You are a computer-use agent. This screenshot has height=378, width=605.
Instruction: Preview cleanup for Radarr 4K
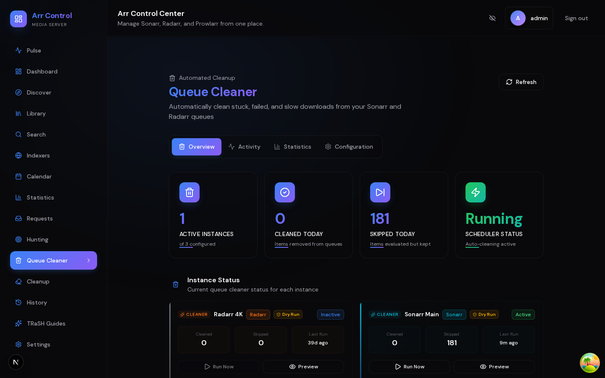tap(303, 367)
